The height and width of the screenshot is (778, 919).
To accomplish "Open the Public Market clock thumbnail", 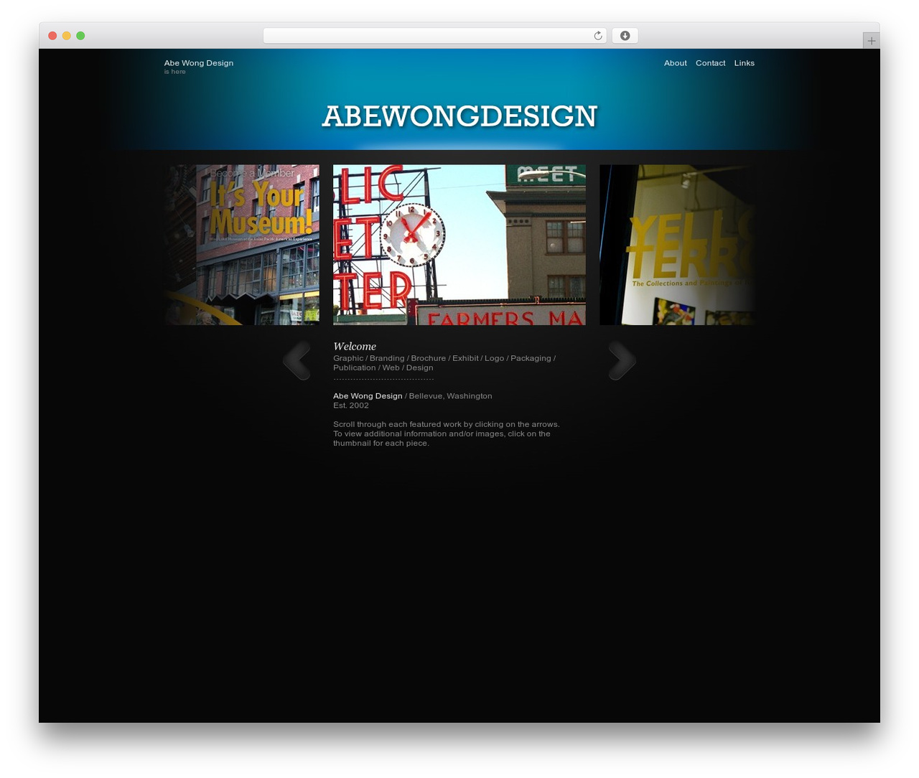I will click(459, 245).
